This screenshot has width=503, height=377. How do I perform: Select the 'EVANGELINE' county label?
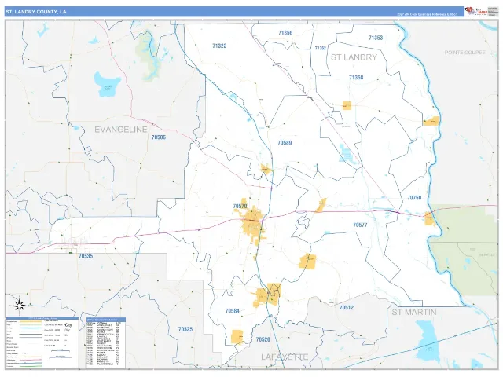(x=120, y=130)
